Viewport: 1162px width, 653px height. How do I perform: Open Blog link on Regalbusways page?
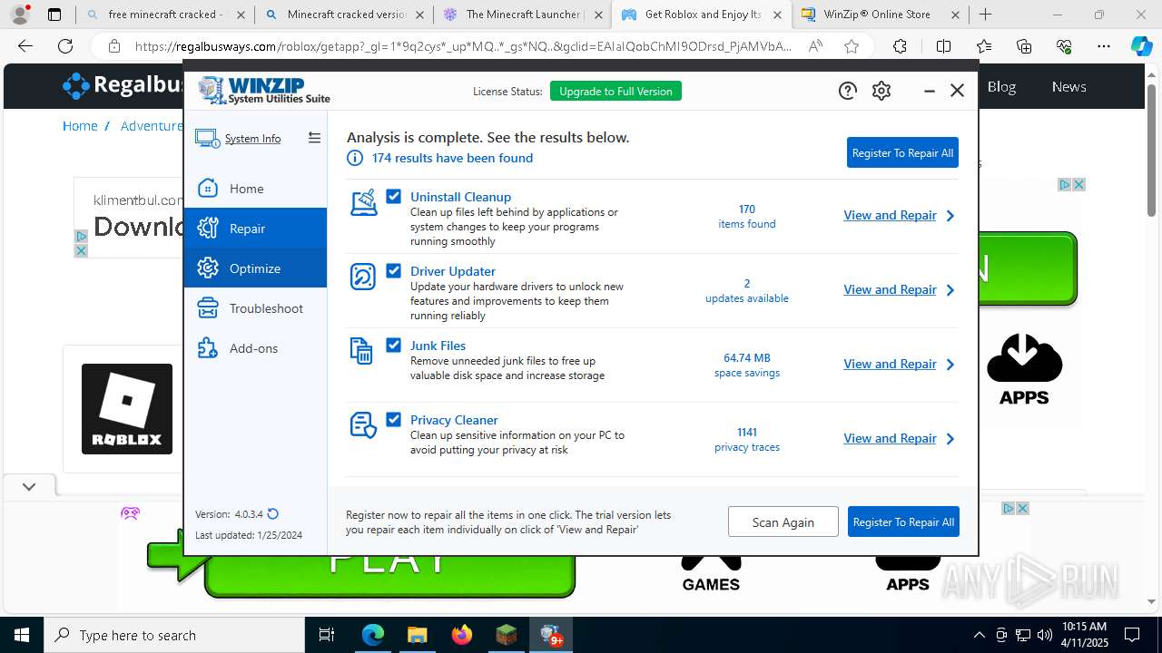[1001, 87]
